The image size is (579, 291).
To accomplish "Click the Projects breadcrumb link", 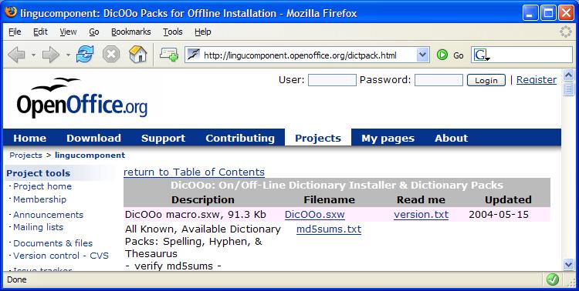I will [x=25, y=155].
